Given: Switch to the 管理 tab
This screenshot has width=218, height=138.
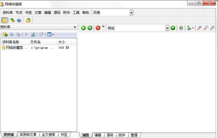Looking at the screenshot, I should coord(134,135).
